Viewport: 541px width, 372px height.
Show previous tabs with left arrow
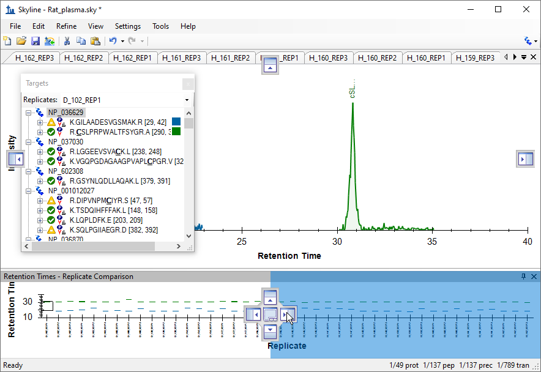[506, 57]
